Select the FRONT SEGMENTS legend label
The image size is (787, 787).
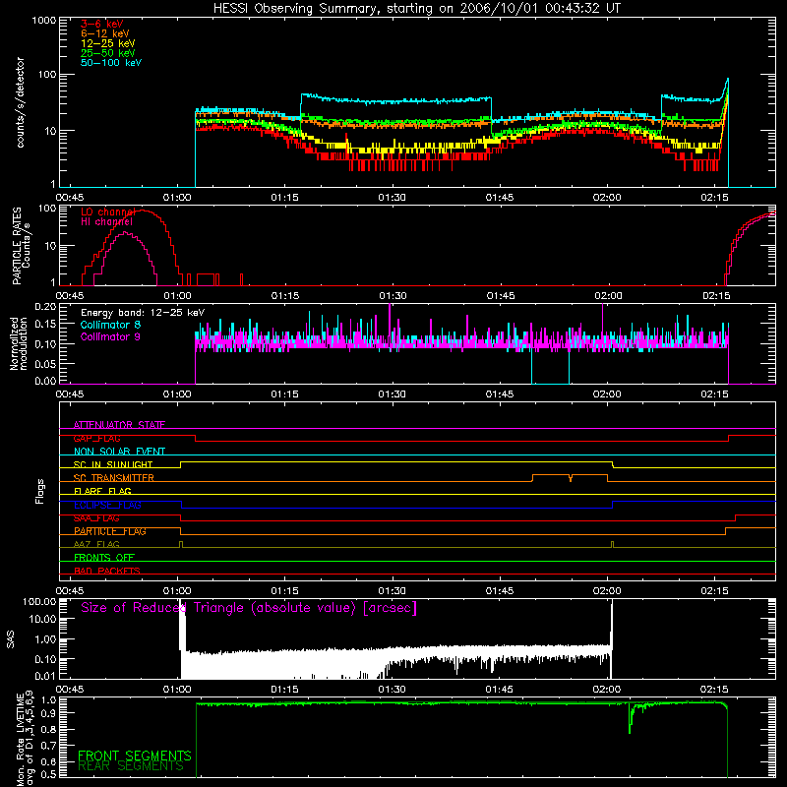[x=135, y=756]
